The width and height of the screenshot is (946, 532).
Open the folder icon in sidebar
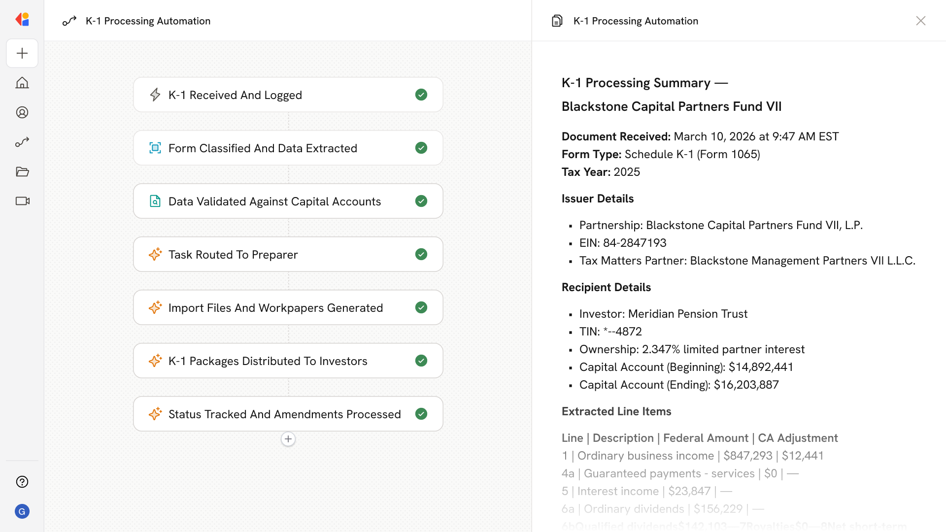coord(22,171)
